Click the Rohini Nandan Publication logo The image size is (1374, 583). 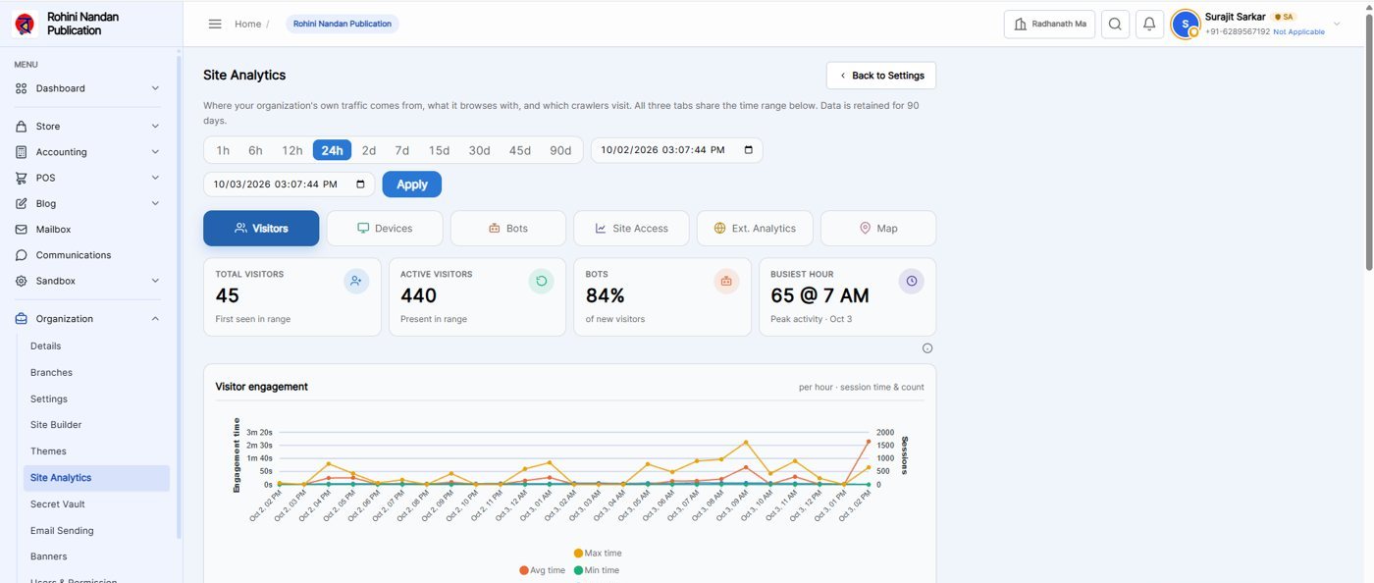click(26, 24)
